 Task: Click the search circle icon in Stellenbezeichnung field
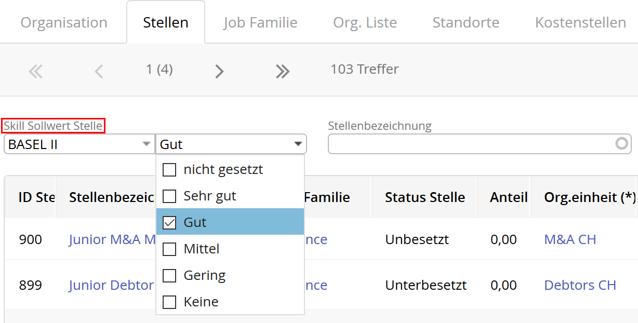tap(621, 144)
